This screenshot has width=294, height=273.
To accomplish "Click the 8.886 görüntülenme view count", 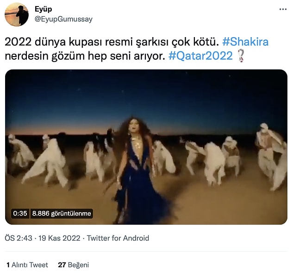I will pos(61,214).
